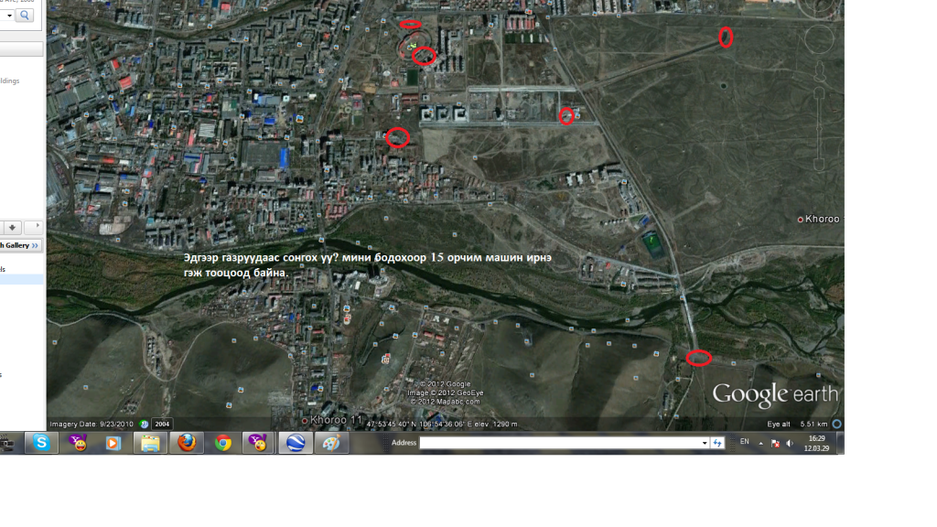937x527 pixels.
Task: Open Windows Explorer folder icon in taskbar
Action: [150, 443]
